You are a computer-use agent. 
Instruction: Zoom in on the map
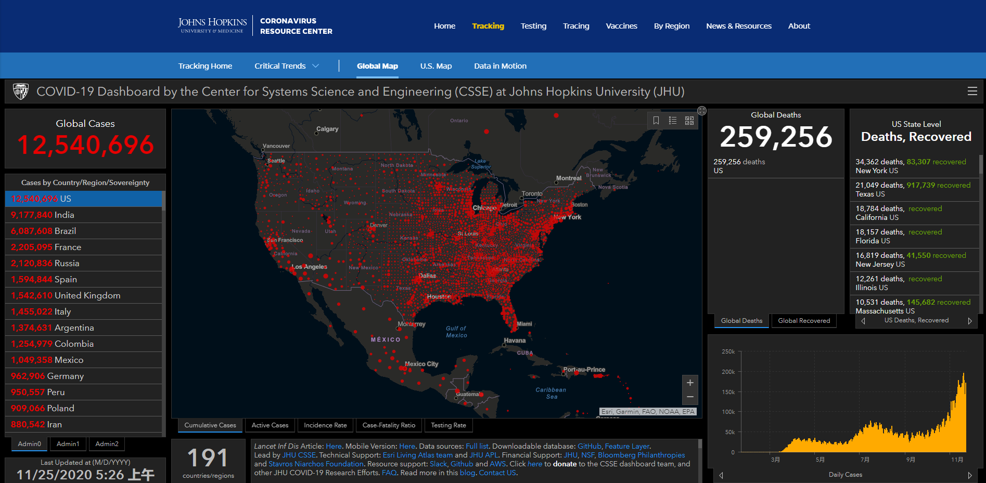pyautogui.click(x=690, y=383)
